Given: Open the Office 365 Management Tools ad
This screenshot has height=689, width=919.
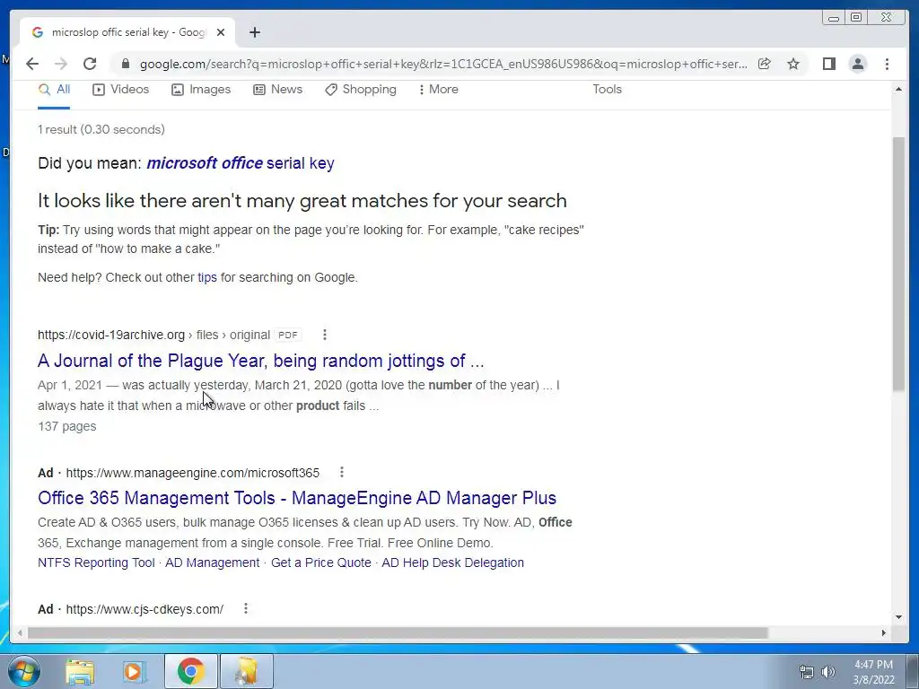Looking at the screenshot, I should coord(296,498).
